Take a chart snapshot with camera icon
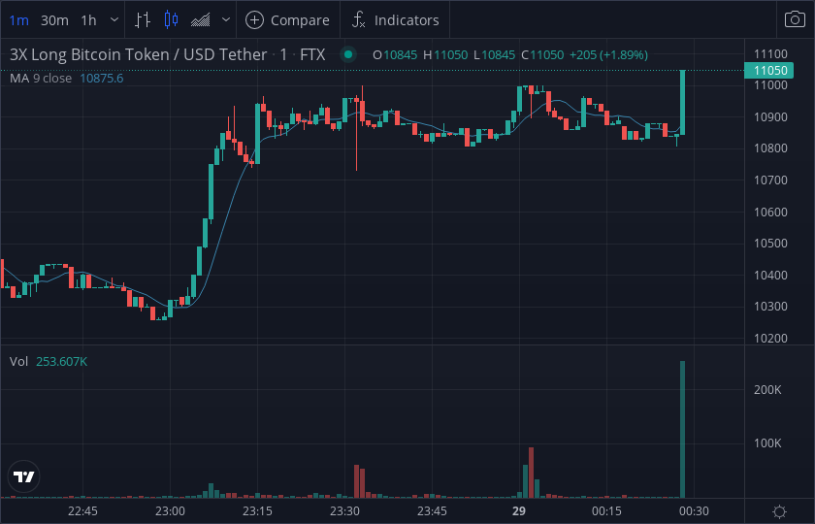The image size is (815, 524). (x=795, y=19)
